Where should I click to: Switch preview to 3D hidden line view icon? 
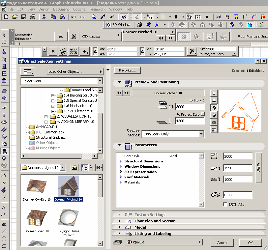(214, 108)
